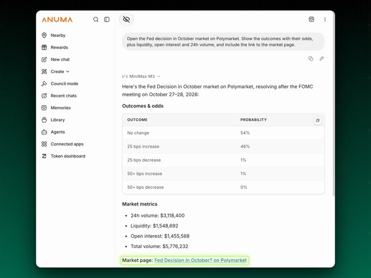Collapse the sidebar panel icon

pos(107,20)
